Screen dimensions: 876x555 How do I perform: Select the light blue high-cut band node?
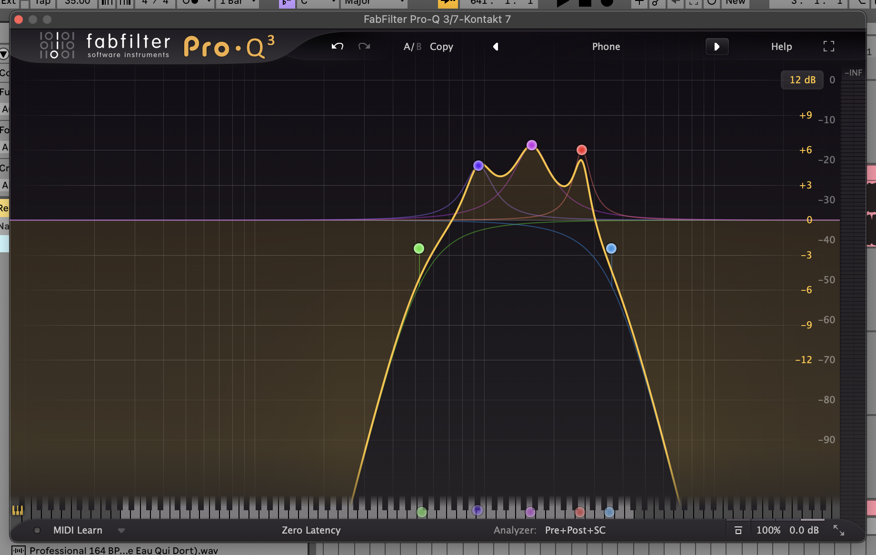tap(611, 248)
